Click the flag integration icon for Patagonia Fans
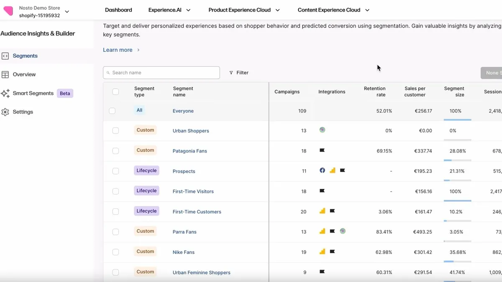The image size is (502, 282). pos(322,150)
